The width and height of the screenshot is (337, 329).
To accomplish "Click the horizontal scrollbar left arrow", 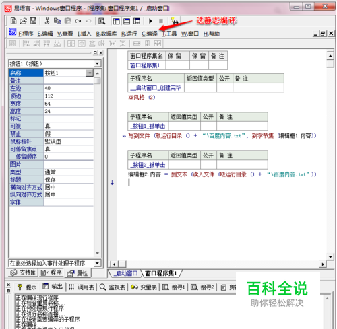I will (115, 264).
